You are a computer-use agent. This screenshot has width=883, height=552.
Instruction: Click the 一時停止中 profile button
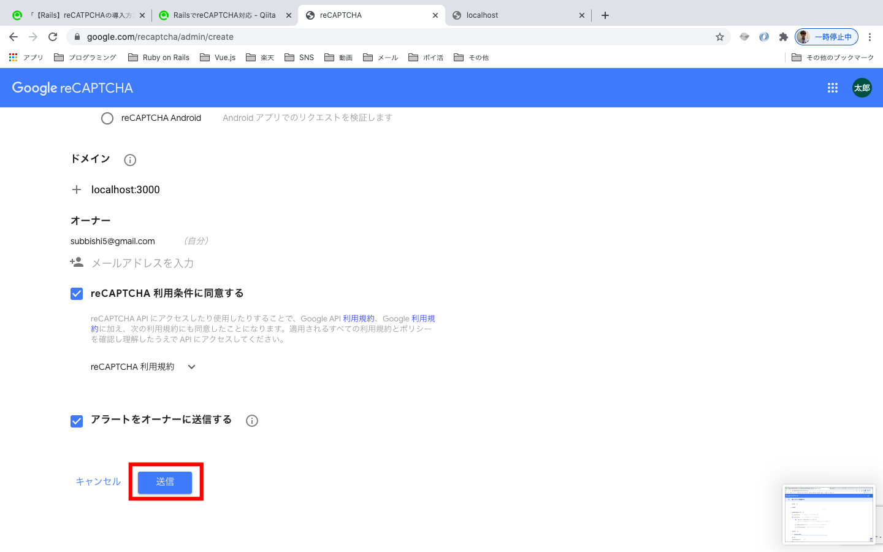click(x=827, y=37)
